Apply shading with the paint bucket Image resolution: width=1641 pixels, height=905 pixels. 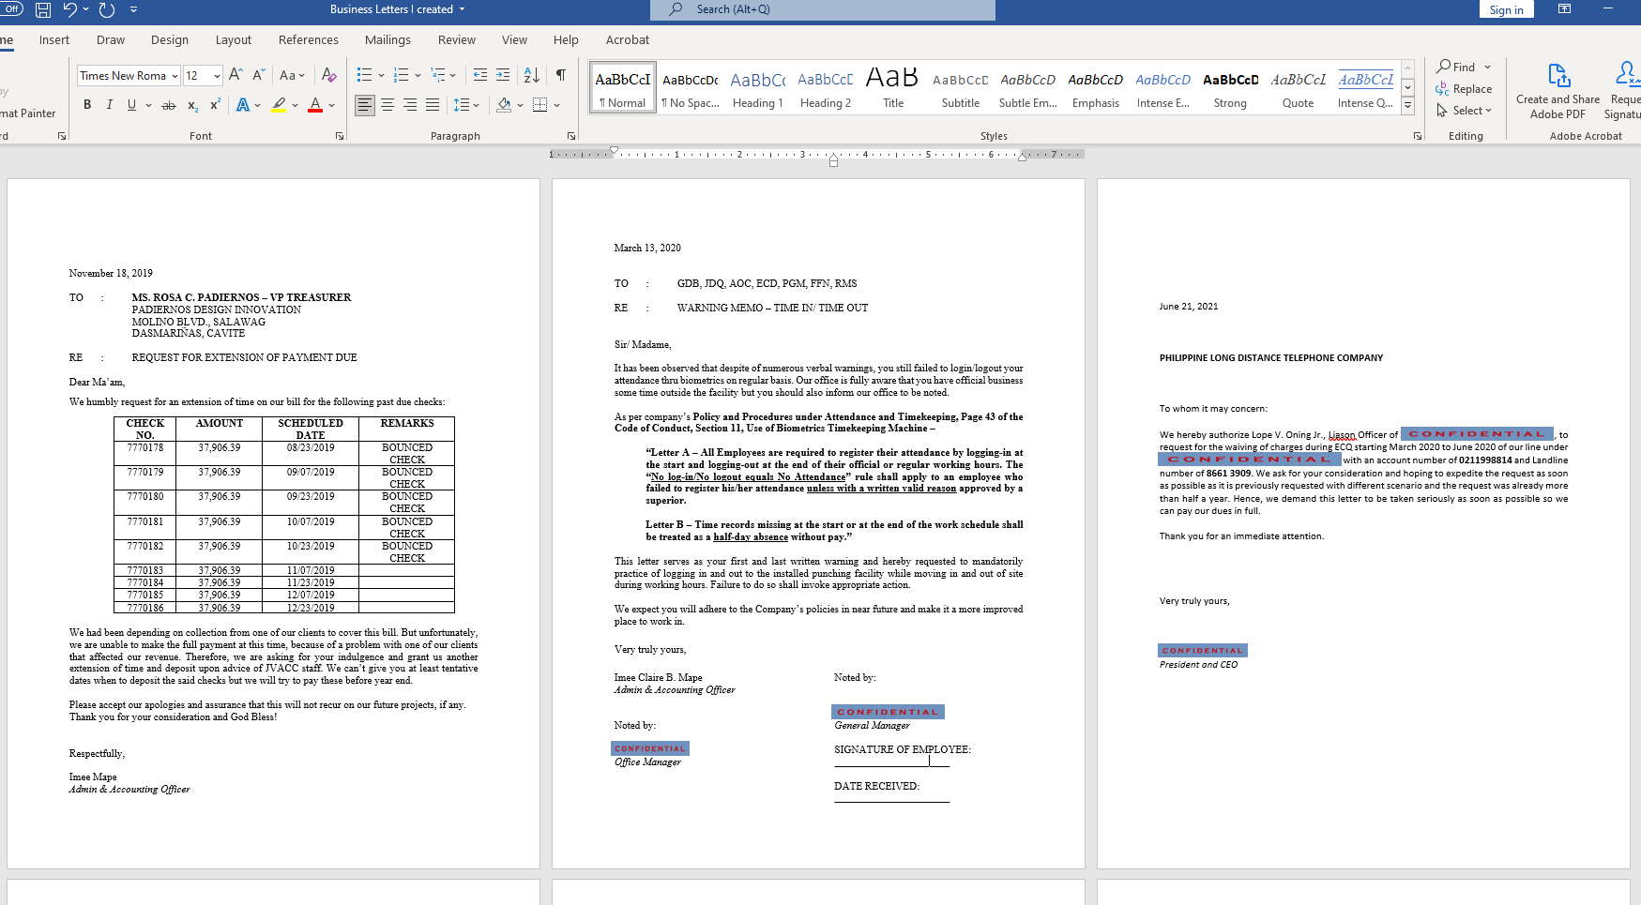505,105
